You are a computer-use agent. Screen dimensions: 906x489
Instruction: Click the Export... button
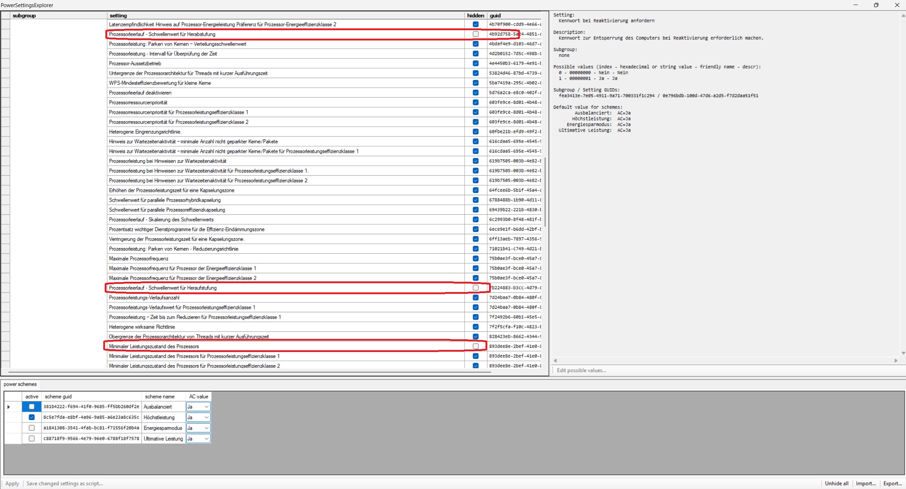(x=892, y=483)
